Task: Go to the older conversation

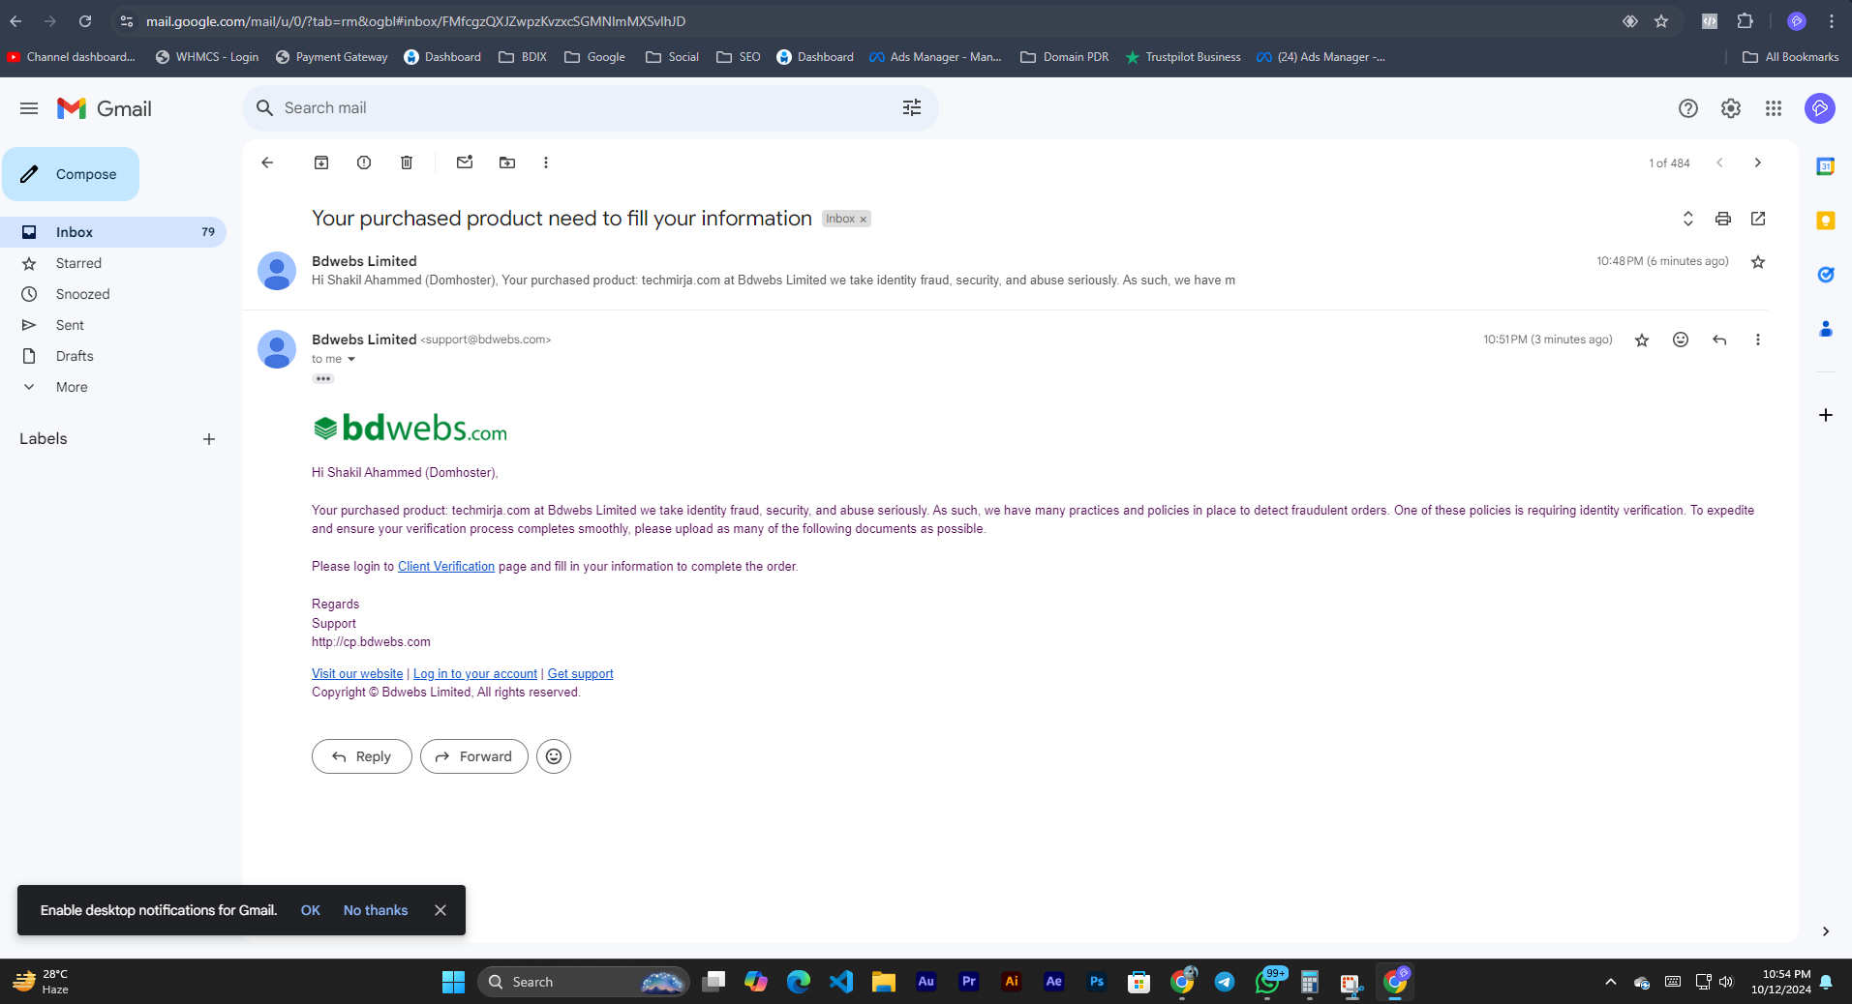Action: pos(1758,162)
